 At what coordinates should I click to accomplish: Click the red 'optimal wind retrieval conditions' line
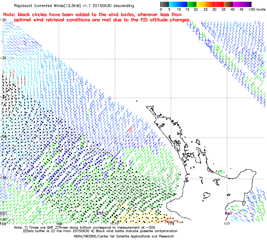coord(102,20)
